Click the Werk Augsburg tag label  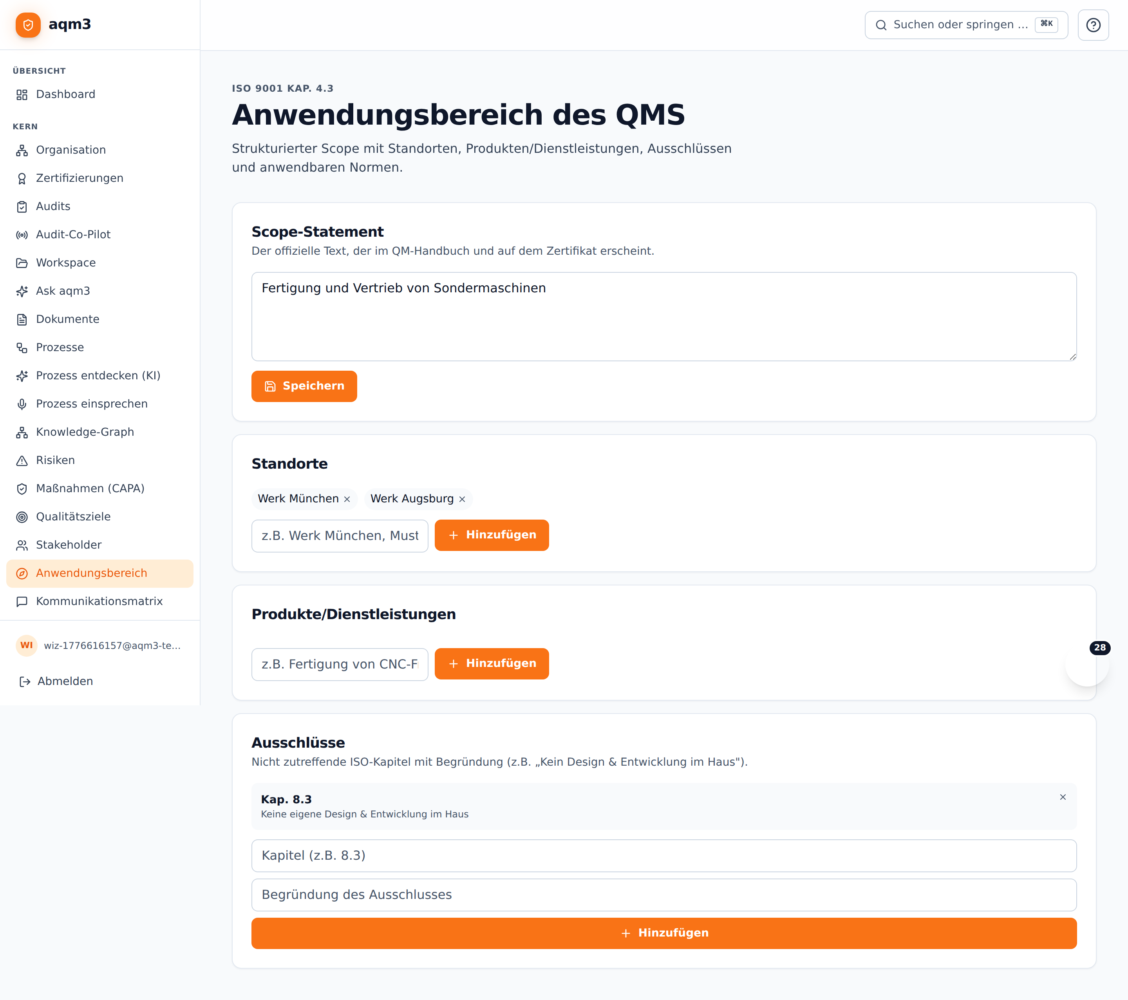pos(412,498)
